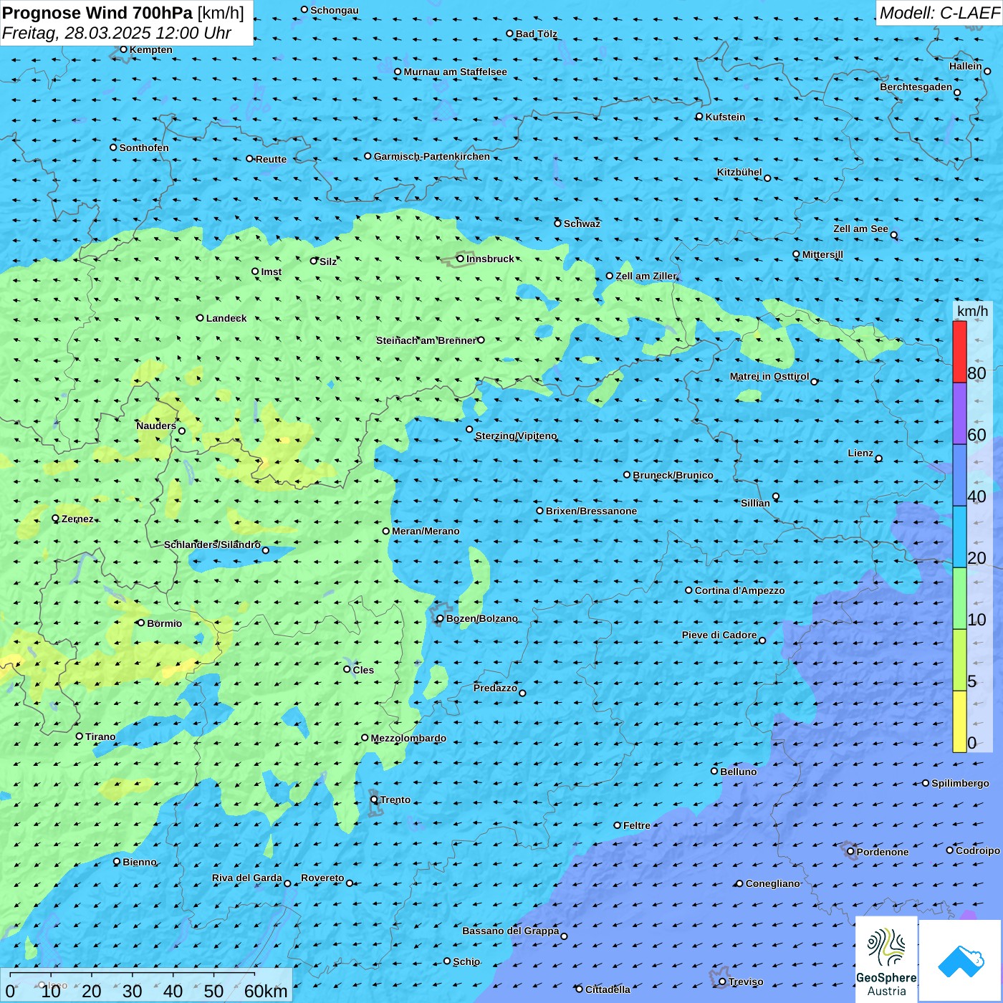Select the Trento city marker
The width and height of the screenshot is (1003, 1003).
[374, 800]
